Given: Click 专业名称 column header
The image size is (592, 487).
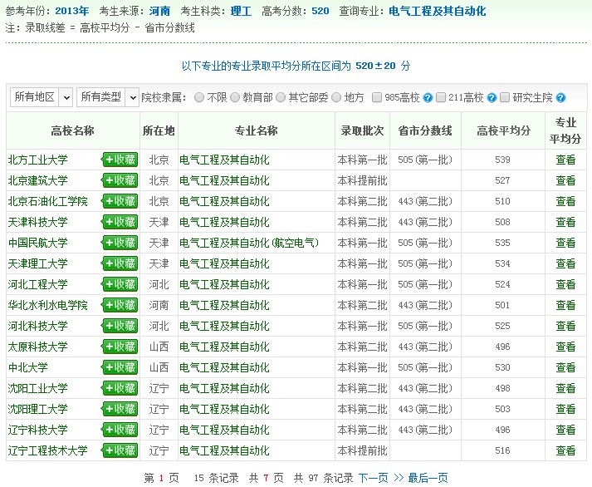Looking at the screenshot, I should [x=257, y=130].
